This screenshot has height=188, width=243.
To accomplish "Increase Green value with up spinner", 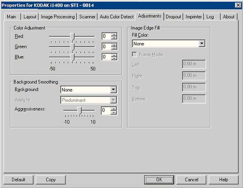I will pos(114,45).
